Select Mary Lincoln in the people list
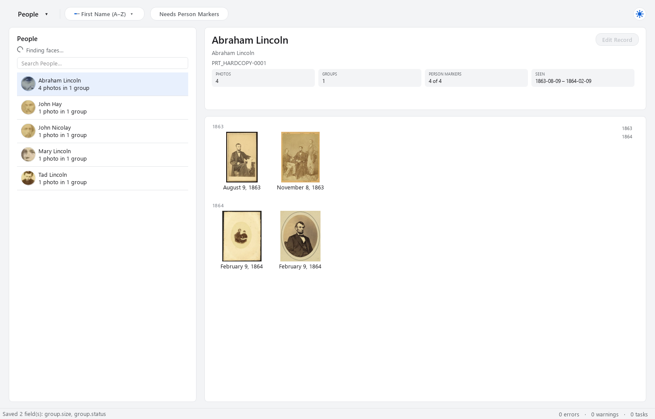 pos(103,155)
